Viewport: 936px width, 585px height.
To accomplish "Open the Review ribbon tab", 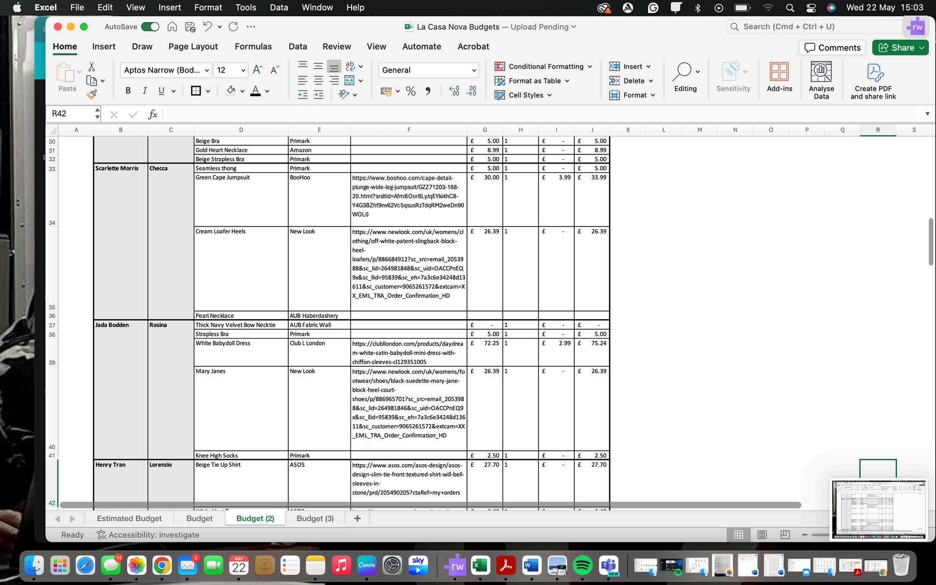I will 336,47.
